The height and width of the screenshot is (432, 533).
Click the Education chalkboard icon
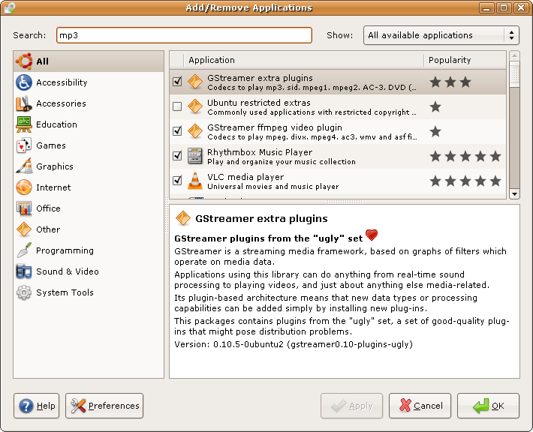[x=24, y=124]
